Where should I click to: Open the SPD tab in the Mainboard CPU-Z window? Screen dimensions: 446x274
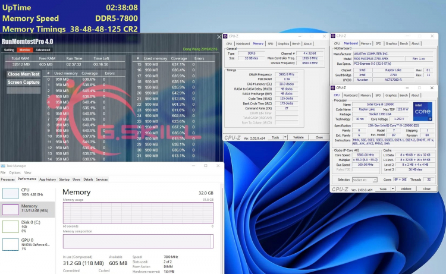coord(379,43)
